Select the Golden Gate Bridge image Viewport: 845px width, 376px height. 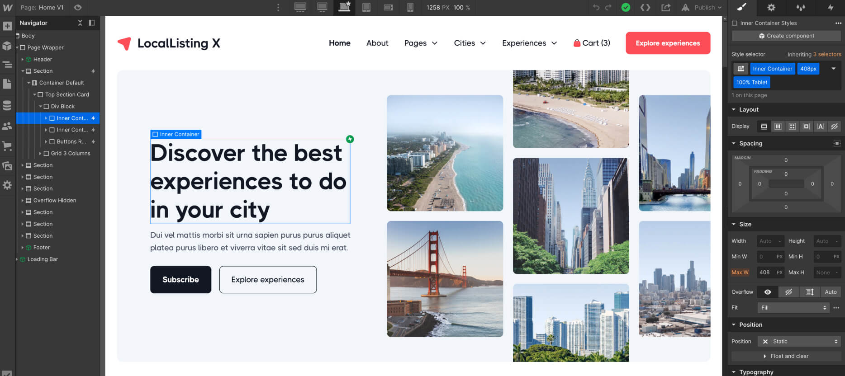click(445, 279)
